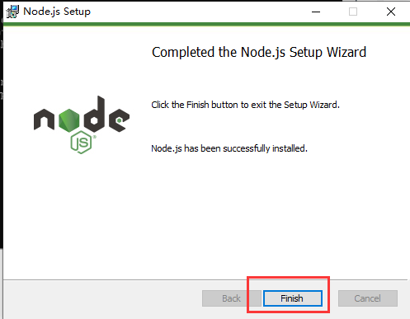Click the green bar under title bar
The width and height of the screenshot is (410, 319).
coord(206,24)
